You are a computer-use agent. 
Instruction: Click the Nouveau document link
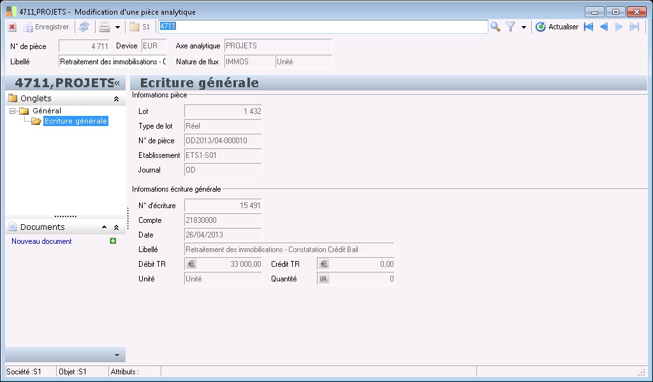41,241
